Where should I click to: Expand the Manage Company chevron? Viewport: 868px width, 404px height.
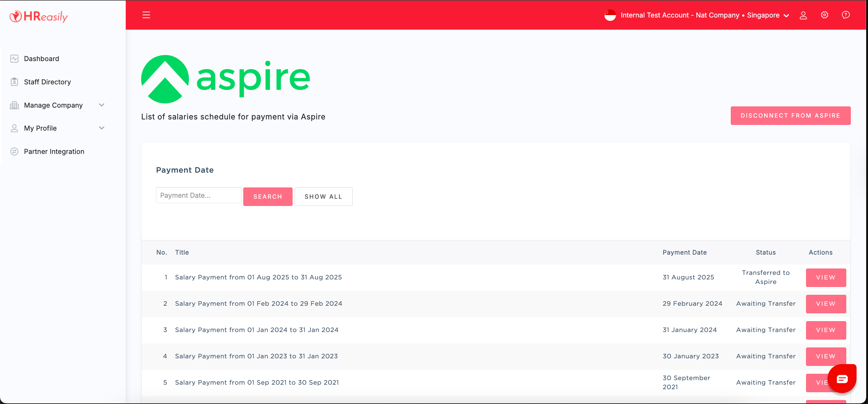click(x=102, y=105)
